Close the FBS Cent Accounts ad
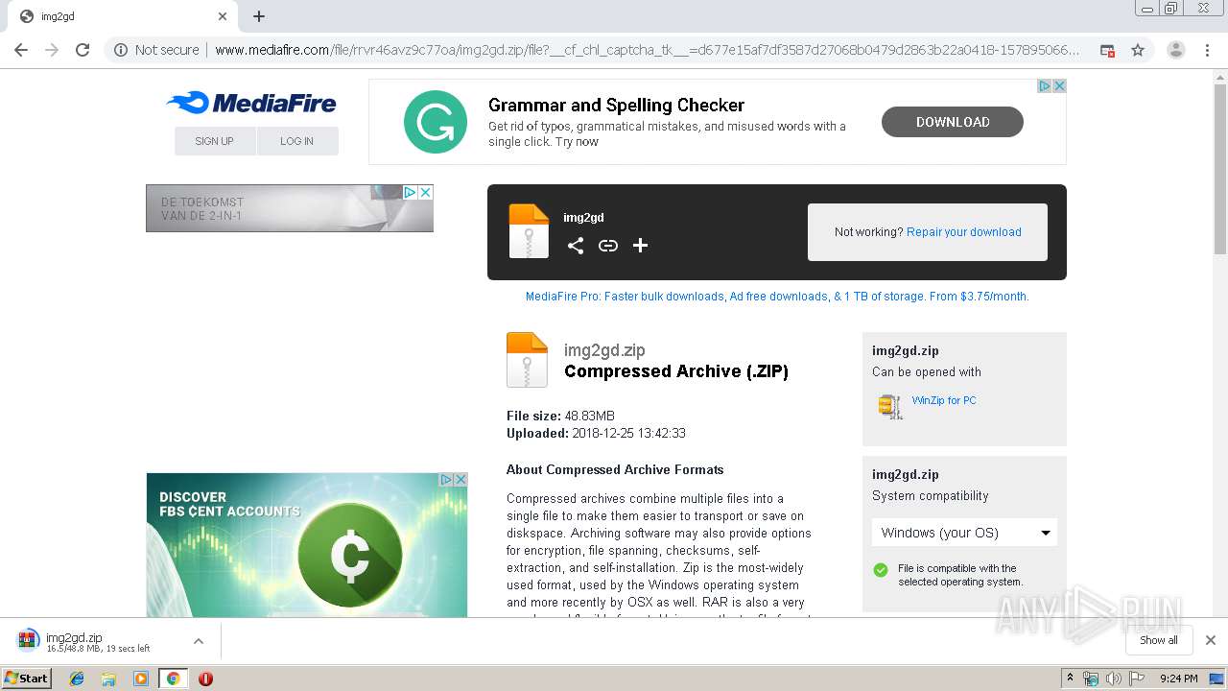 click(460, 479)
